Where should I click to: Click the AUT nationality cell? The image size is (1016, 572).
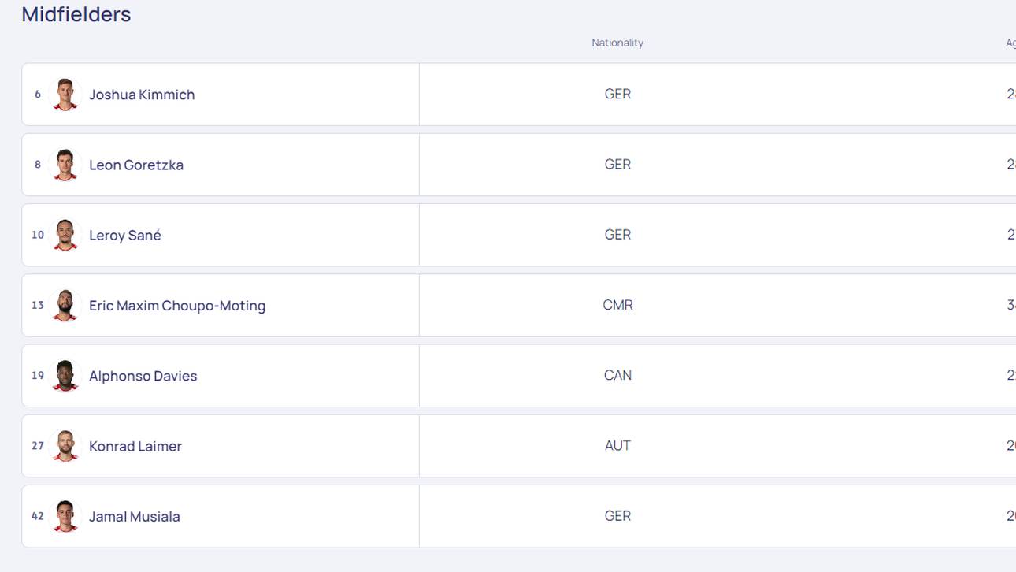(x=617, y=445)
